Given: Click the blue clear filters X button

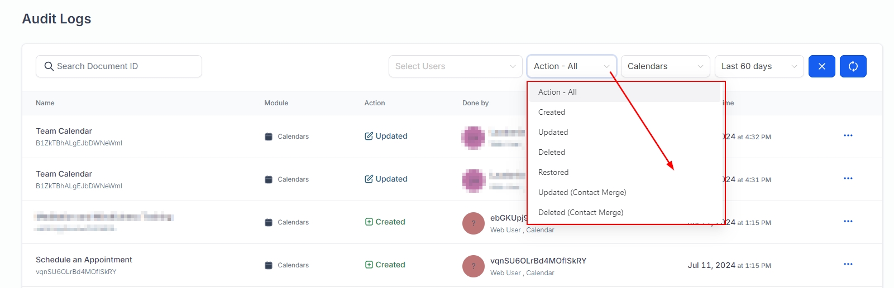Looking at the screenshot, I should (821, 66).
